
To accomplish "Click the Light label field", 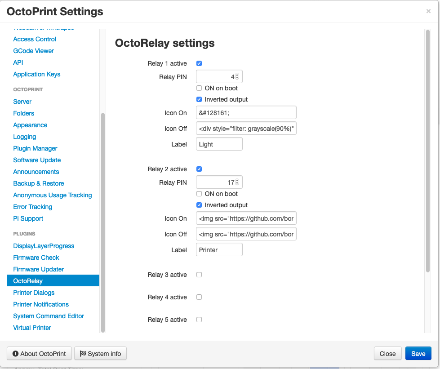I will pos(219,144).
